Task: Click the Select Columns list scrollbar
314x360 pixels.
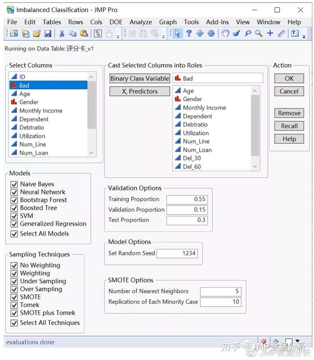Action: (91, 114)
